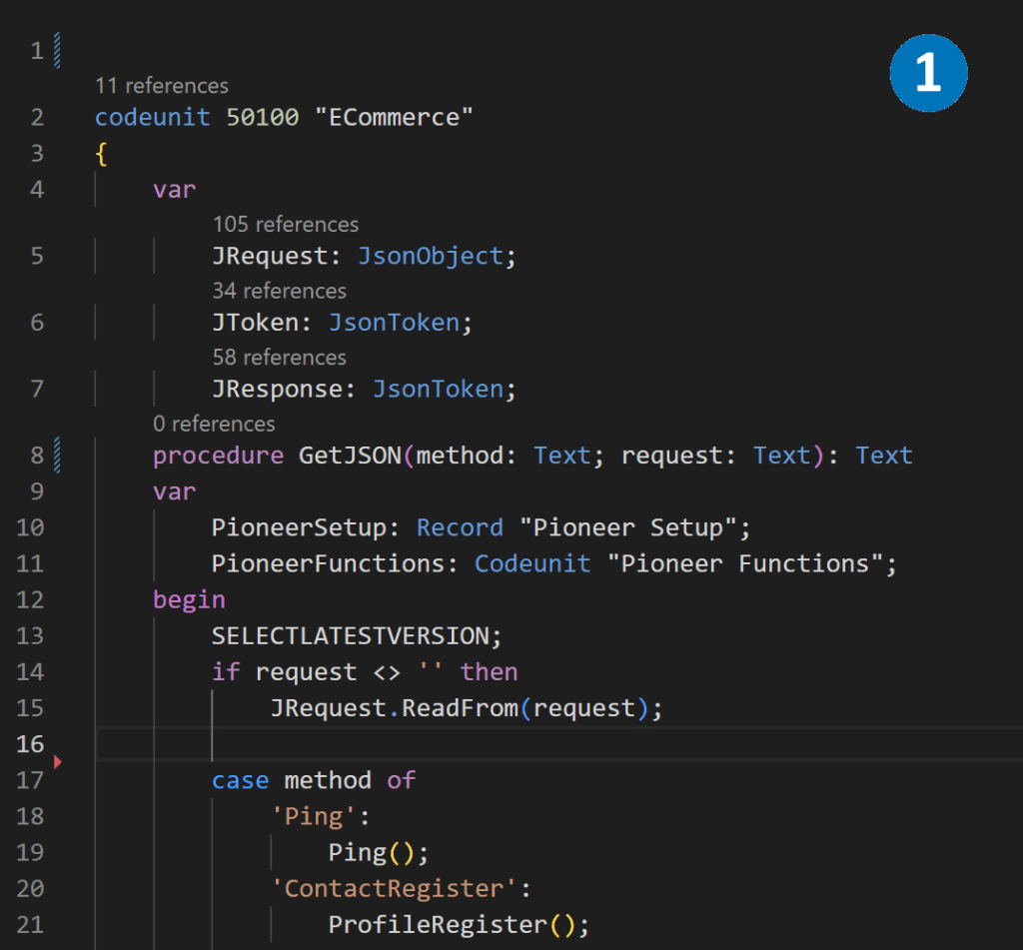1023x950 pixels.
Task: Place cursor in empty line 16
Action: [500, 744]
